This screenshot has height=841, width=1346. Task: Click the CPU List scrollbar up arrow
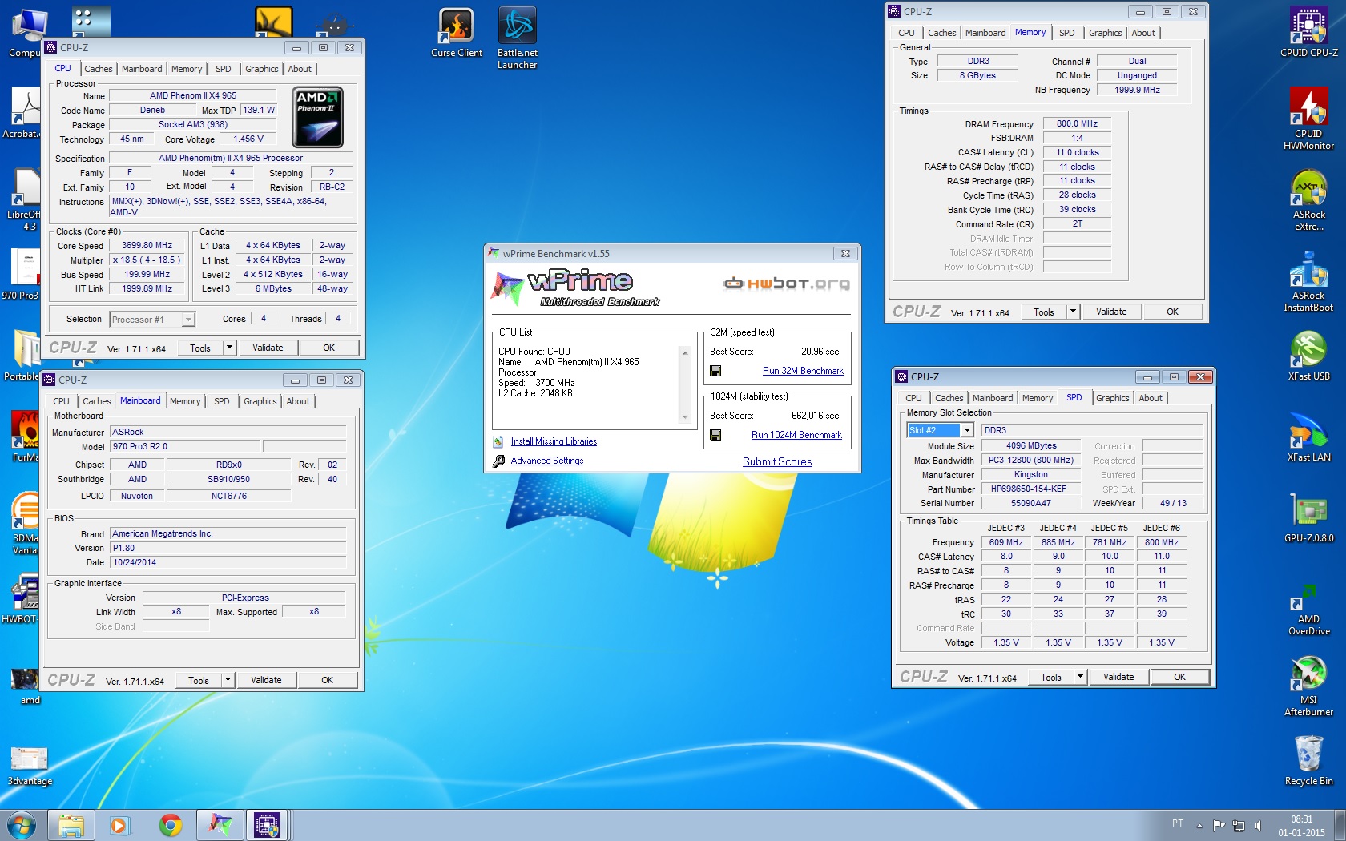(685, 352)
